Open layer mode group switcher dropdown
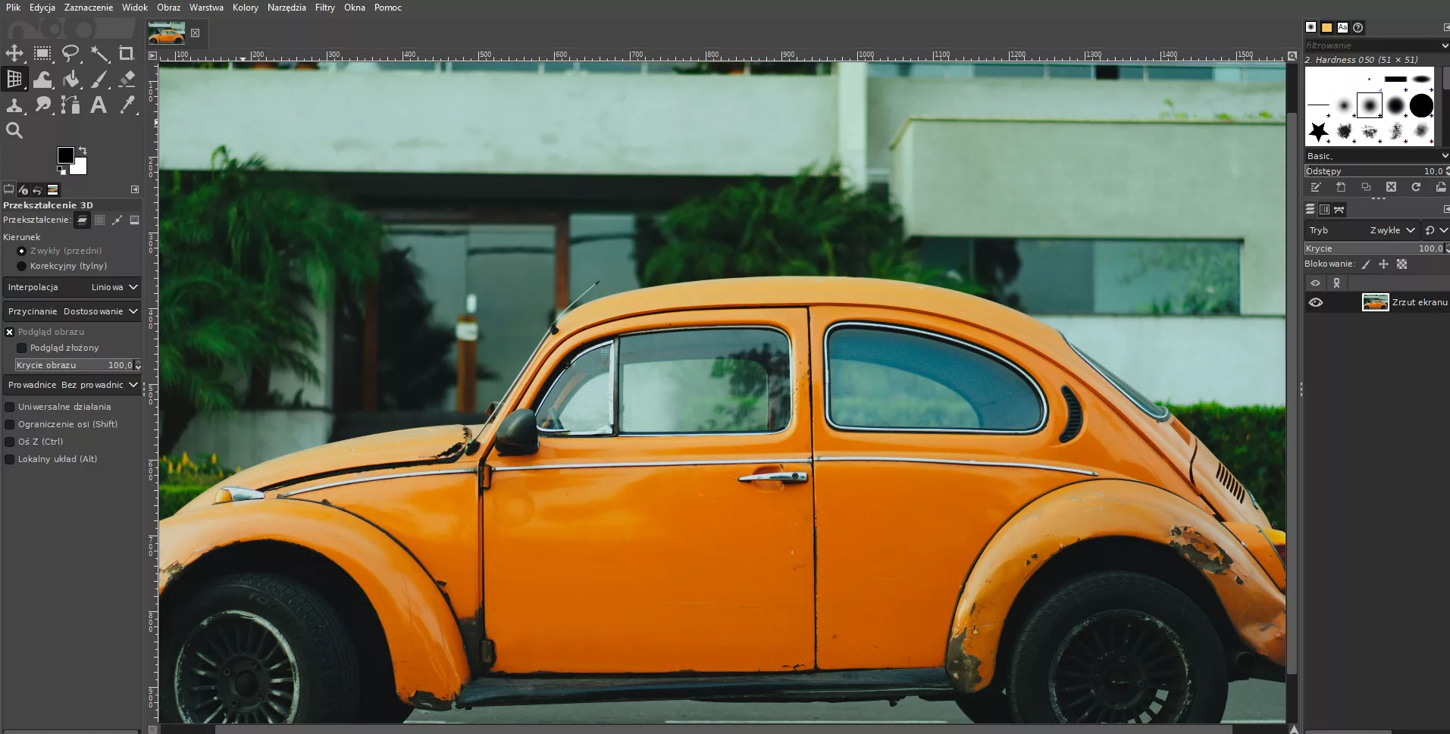The width and height of the screenshot is (1450, 734). [1435, 230]
